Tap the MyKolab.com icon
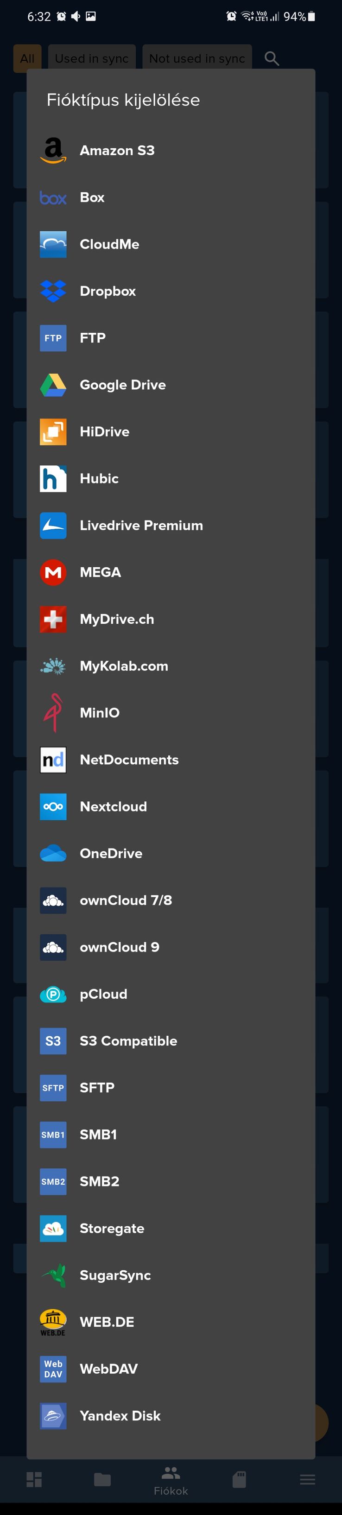Screen dimensions: 342x1515 coord(53,666)
